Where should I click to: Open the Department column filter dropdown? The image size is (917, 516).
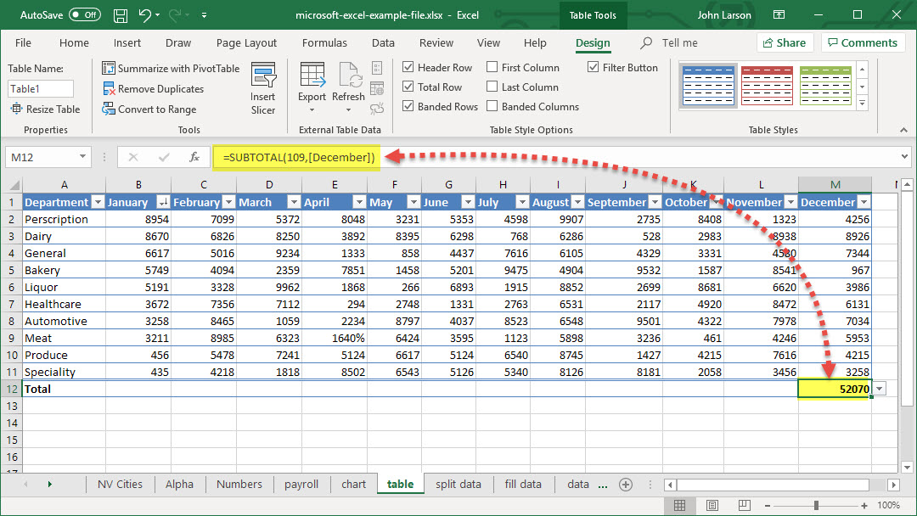click(x=97, y=203)
